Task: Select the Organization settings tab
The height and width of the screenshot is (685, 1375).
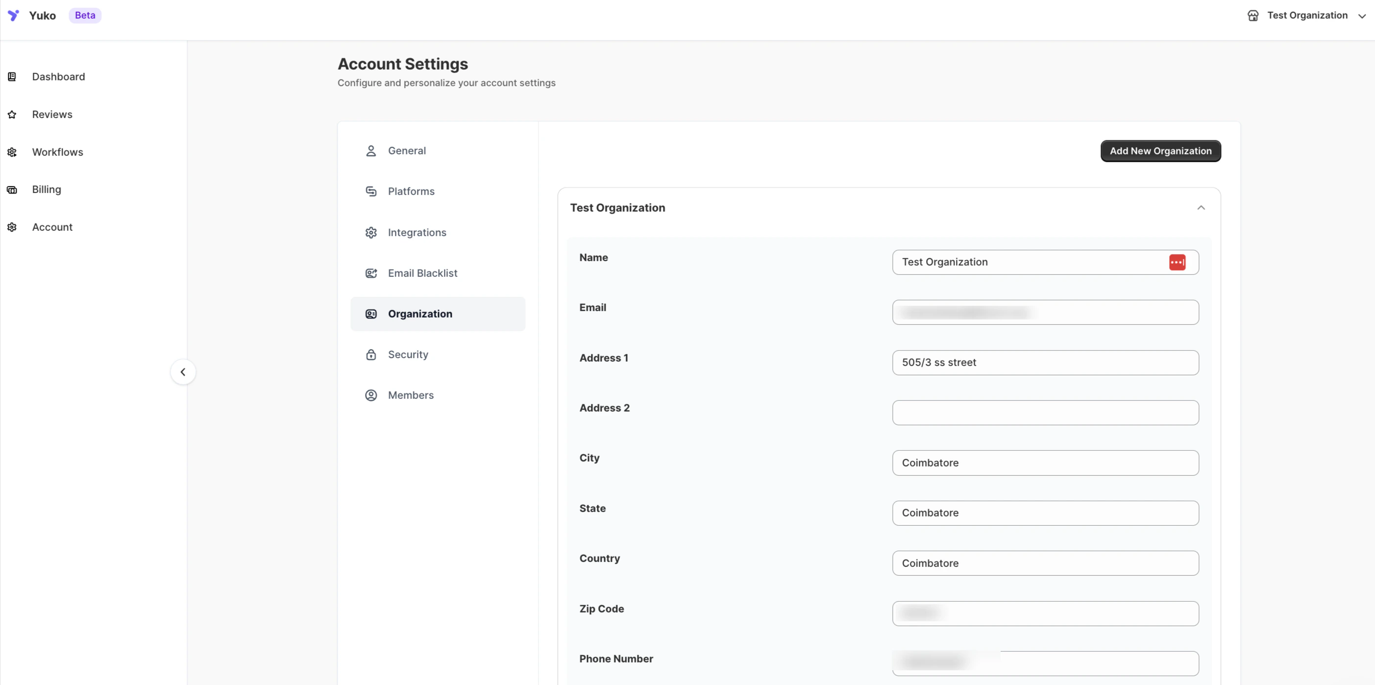Action: tap(438, 314)
